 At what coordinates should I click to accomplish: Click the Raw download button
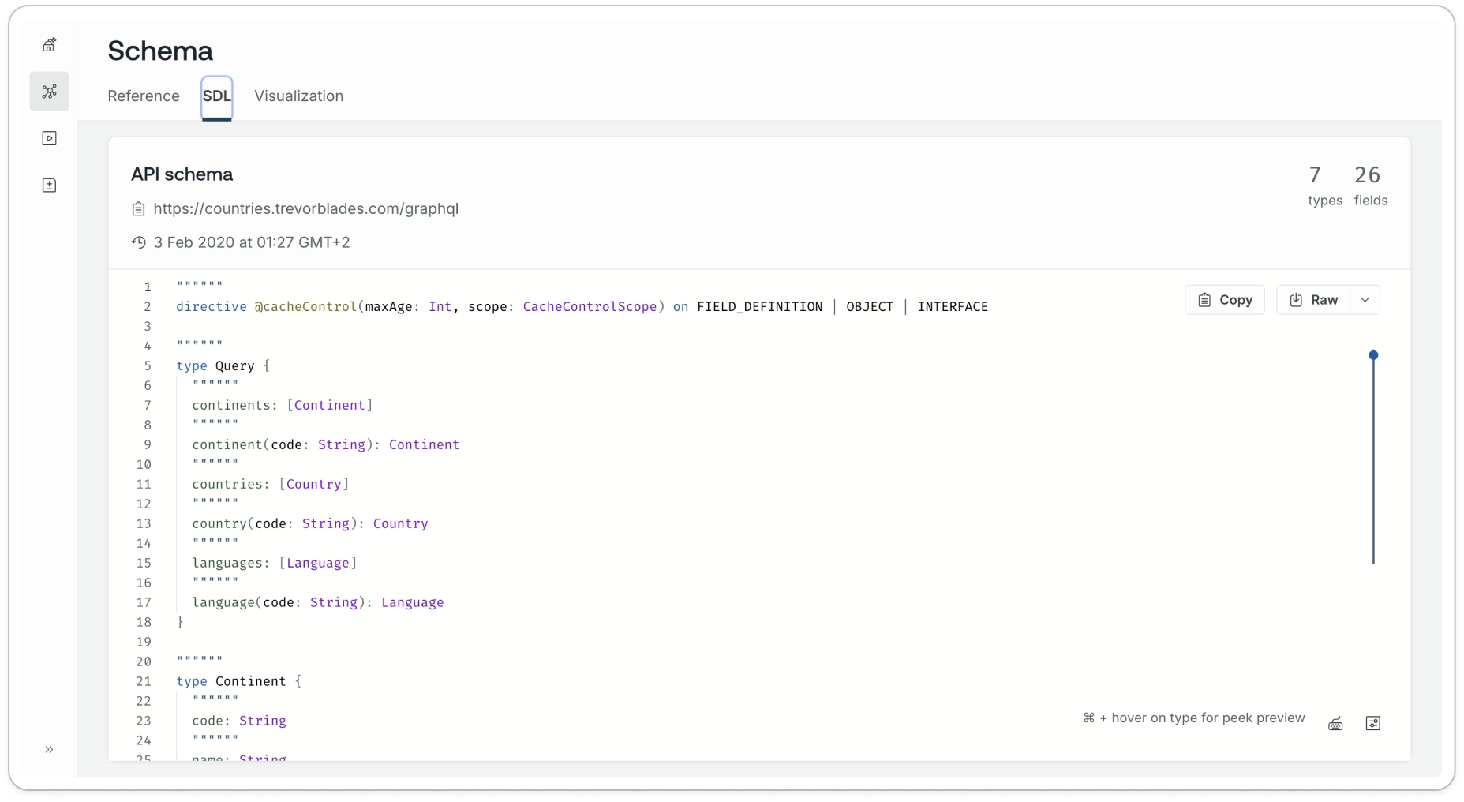tap(1313, 300)
